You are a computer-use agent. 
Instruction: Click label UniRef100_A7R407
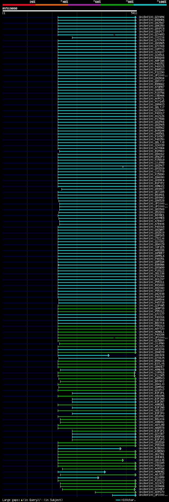(152, 221)
